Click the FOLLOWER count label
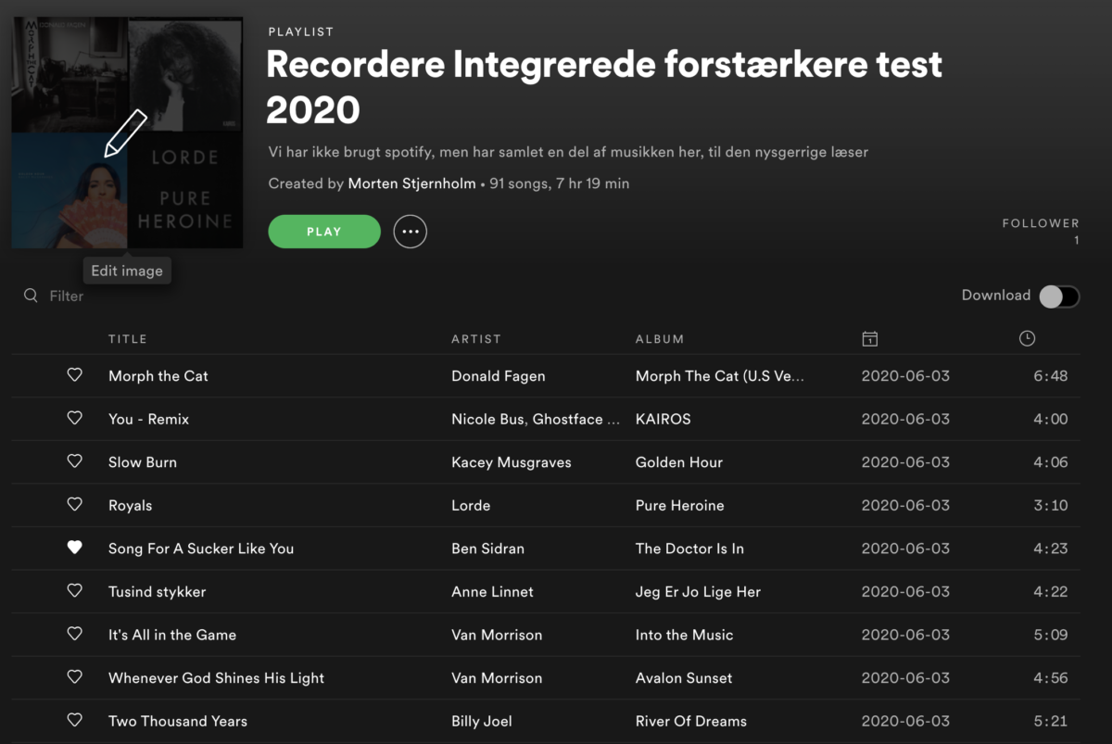1112x744 pixels. (1041, 223)
